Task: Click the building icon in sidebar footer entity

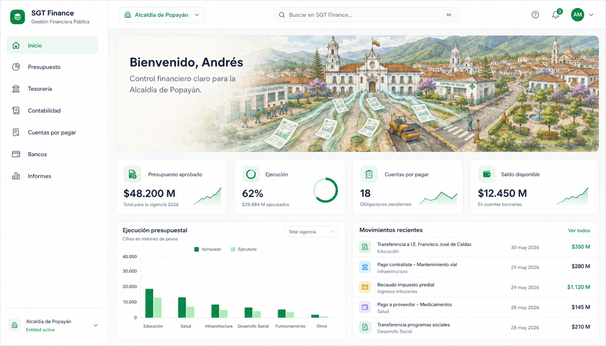Action: coord(15,325)
